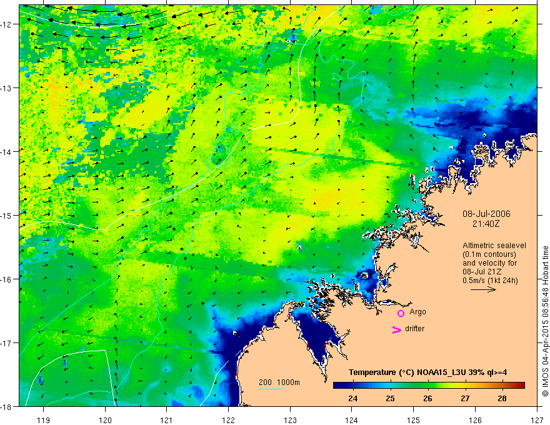Click the magenta Argo circle legend symbol
Viewport: 550px width, 425px height.
pyautogui.click(x=401, y=313)
